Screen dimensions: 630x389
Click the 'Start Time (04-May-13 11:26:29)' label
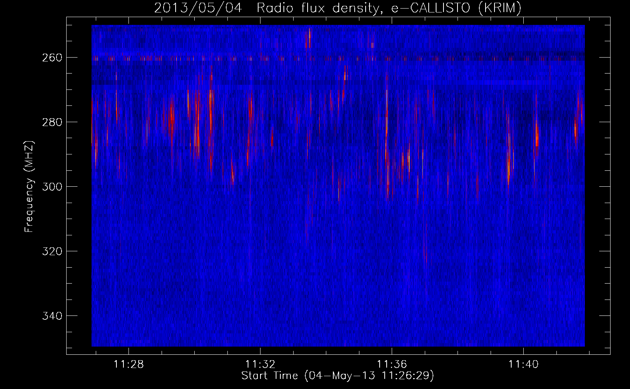point(338,376)
